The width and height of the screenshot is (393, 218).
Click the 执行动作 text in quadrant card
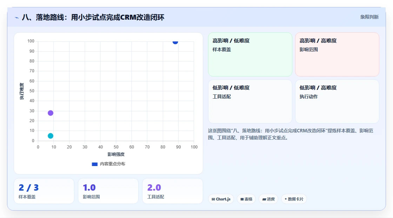(x=308, y=97)
